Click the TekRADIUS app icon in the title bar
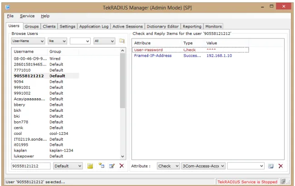The width and height of the screenshot is (295, 186). [8, 8]
